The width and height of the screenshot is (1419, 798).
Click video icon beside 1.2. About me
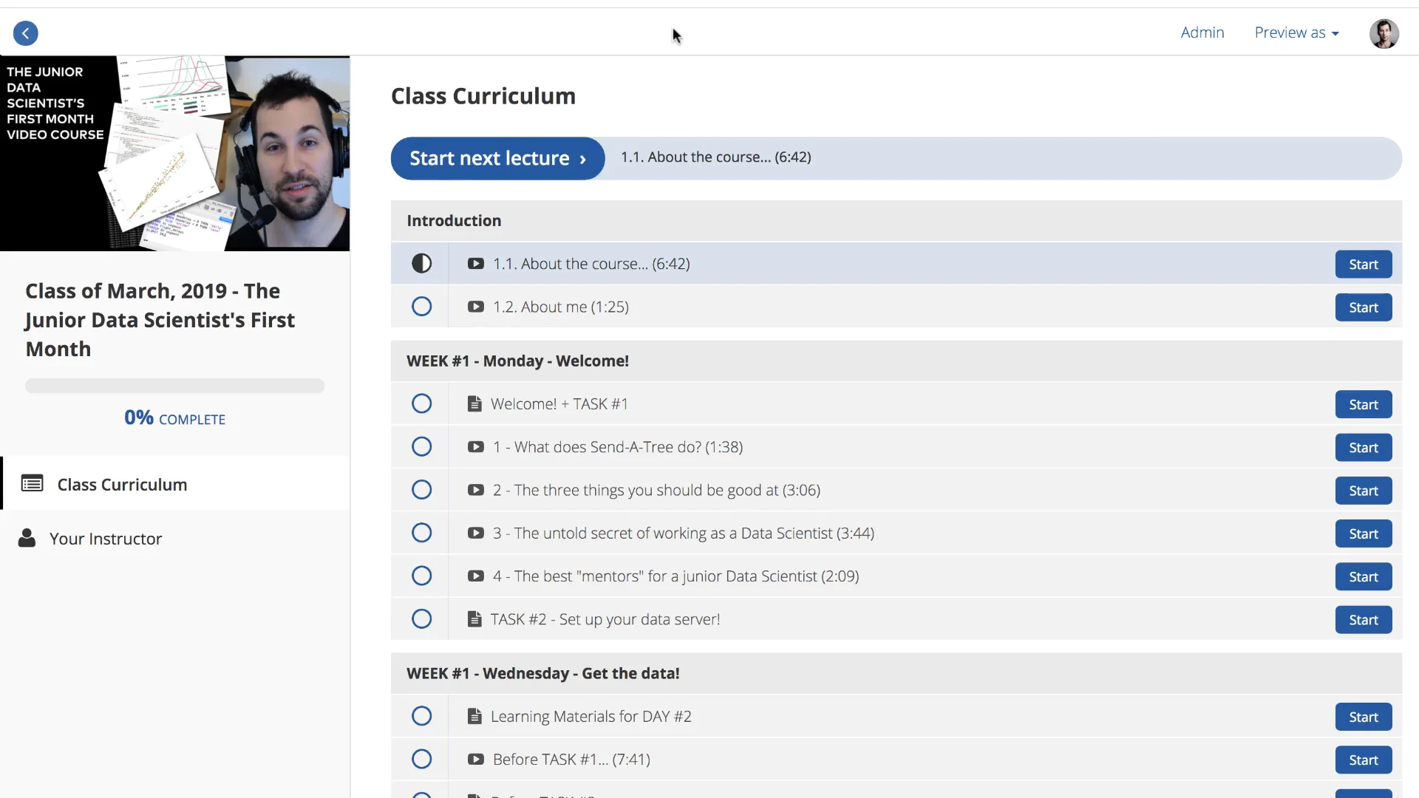click(475, 307)
